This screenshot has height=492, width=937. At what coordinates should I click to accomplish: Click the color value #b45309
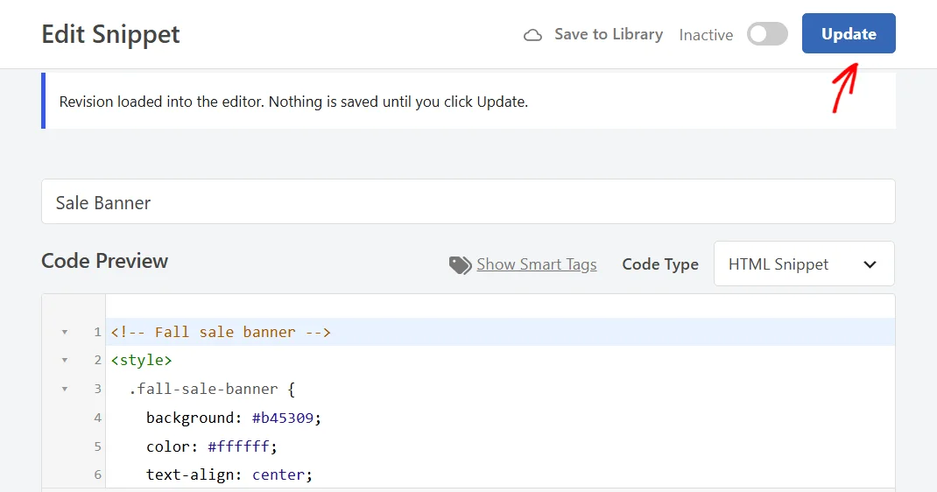[283, 418]
